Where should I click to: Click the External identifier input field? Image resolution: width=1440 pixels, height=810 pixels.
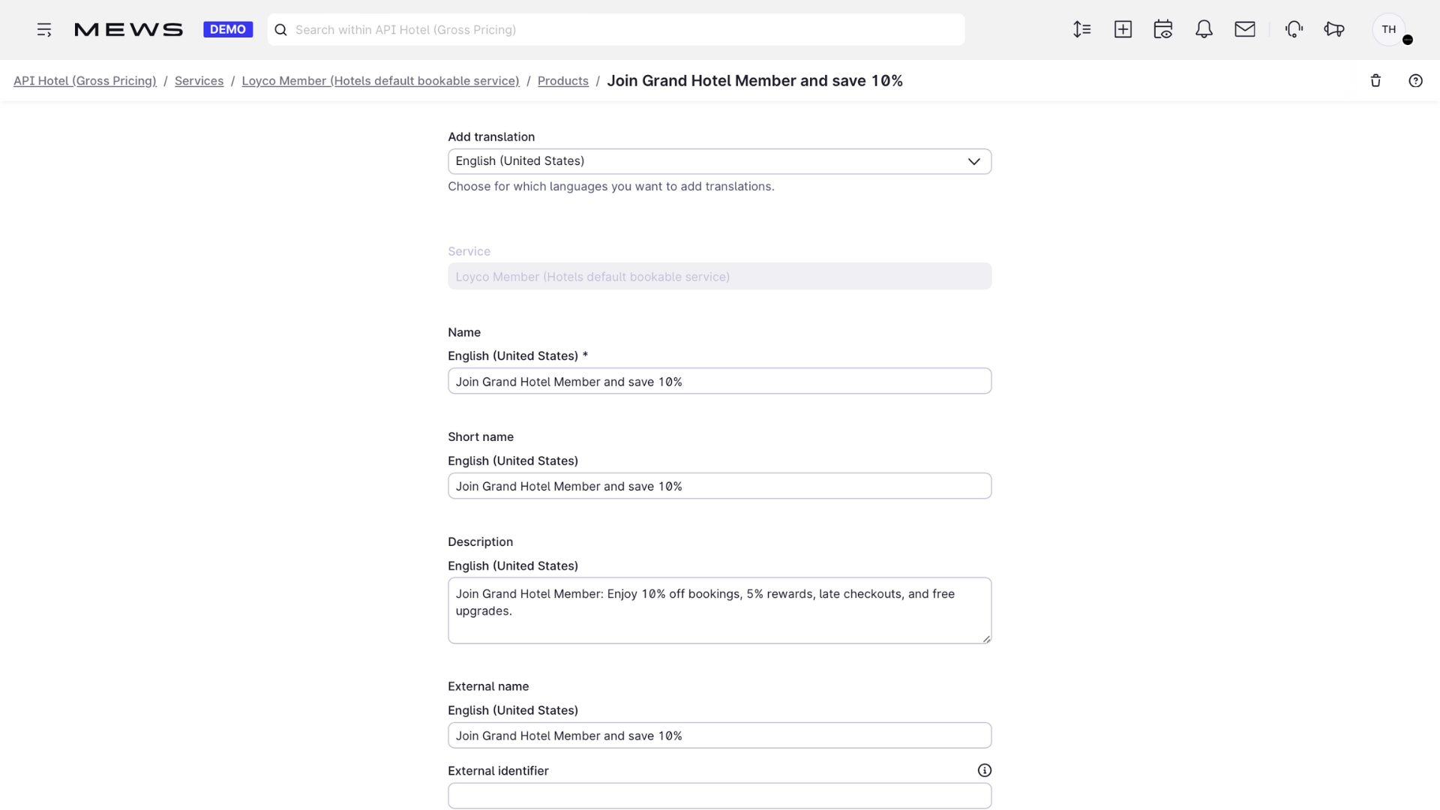(719, 796)
